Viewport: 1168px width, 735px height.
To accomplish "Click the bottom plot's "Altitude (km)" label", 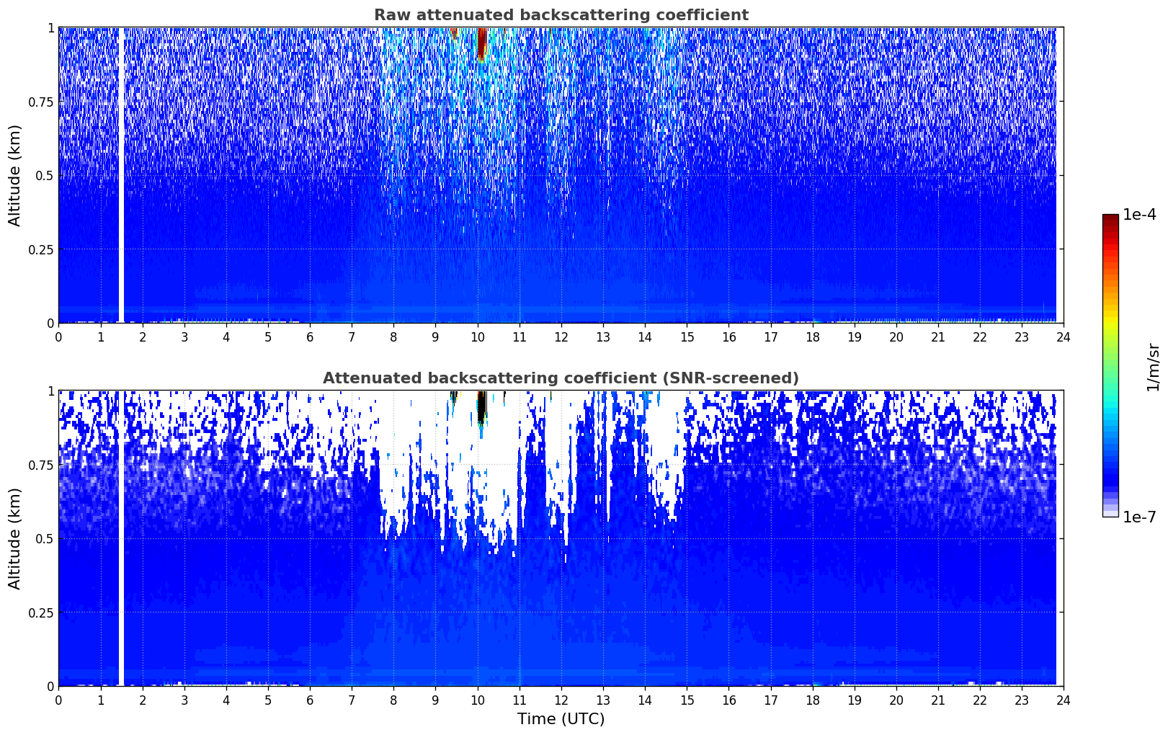I will tap(15, 538).
